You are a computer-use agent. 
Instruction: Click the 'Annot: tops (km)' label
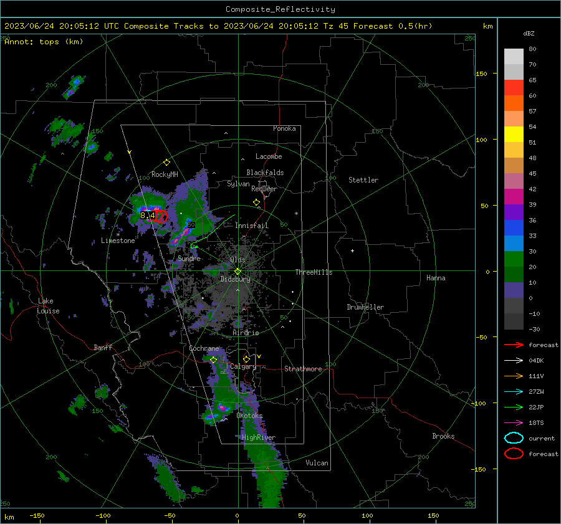coord(44,42)
